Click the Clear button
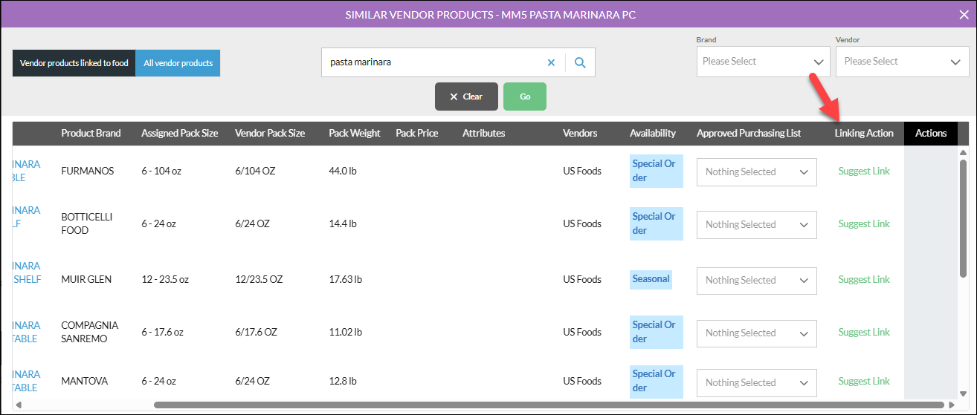Viewport: 977px width, 415px height. click(466, 97)
